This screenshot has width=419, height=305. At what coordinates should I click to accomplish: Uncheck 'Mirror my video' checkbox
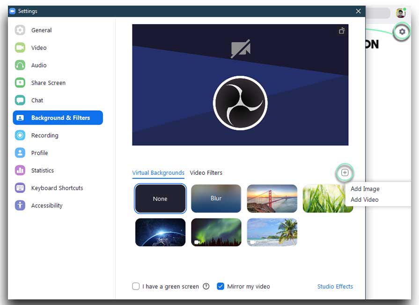(221, 286)
